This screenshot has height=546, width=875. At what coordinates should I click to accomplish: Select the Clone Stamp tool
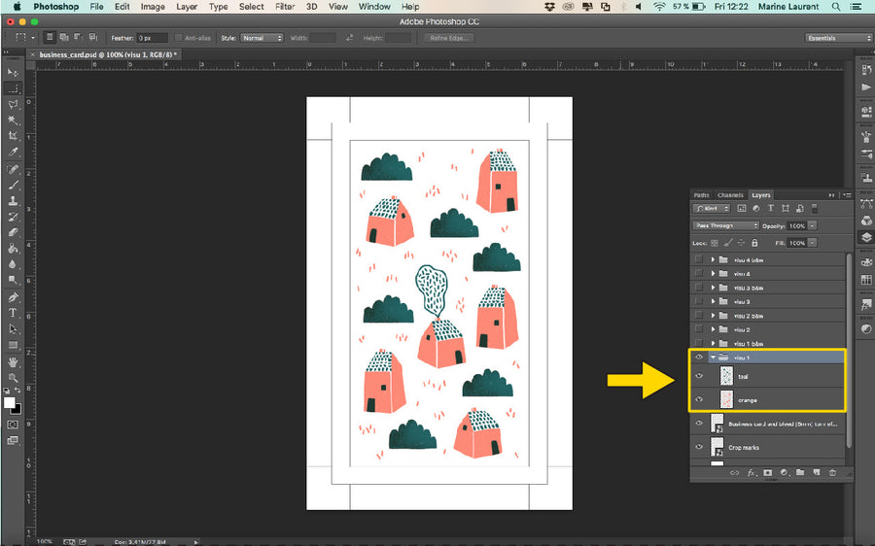pos(13,201)
